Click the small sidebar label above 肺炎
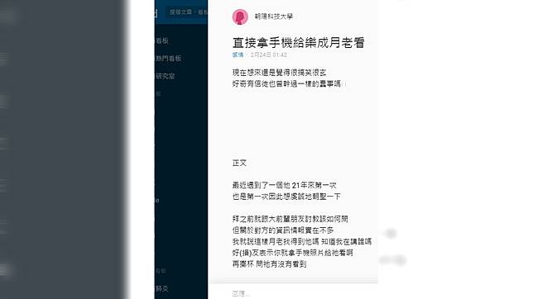The height and width of the screenshot is (299, 533). pos(161,271)
